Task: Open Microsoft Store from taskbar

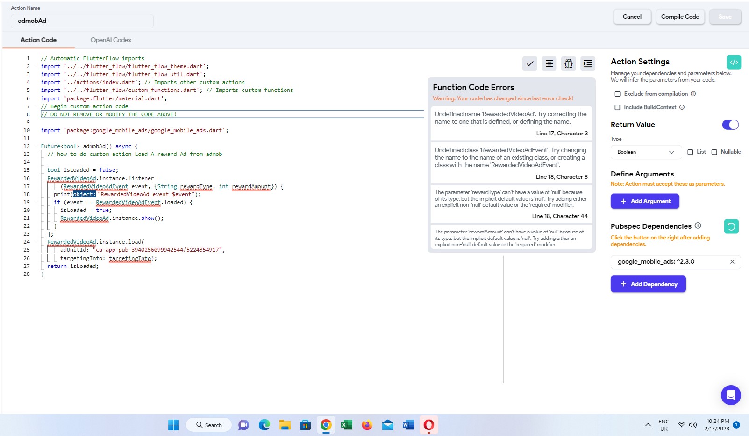Action: tap(306, 425)
